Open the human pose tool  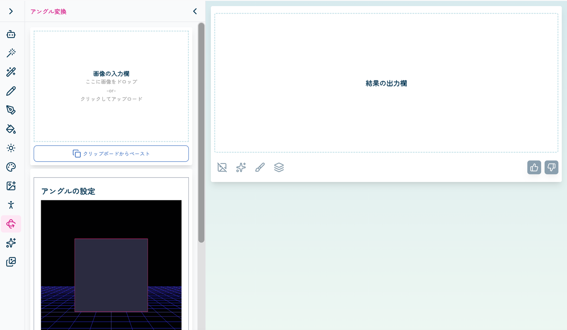[x=11, y=205]
